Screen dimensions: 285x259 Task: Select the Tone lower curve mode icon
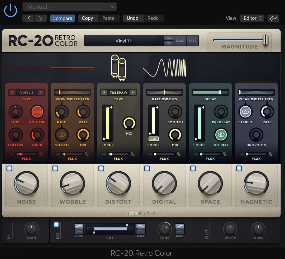(x=180, y=231)
